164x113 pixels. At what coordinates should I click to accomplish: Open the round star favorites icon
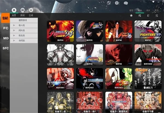coord(31,10)
